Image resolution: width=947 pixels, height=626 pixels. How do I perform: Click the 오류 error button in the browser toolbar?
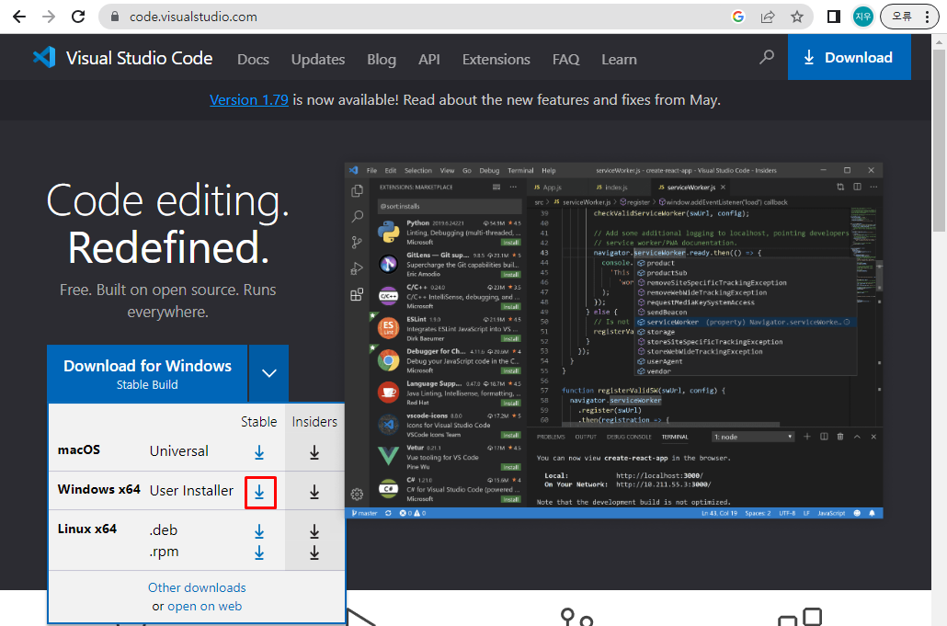click(902, 17)
